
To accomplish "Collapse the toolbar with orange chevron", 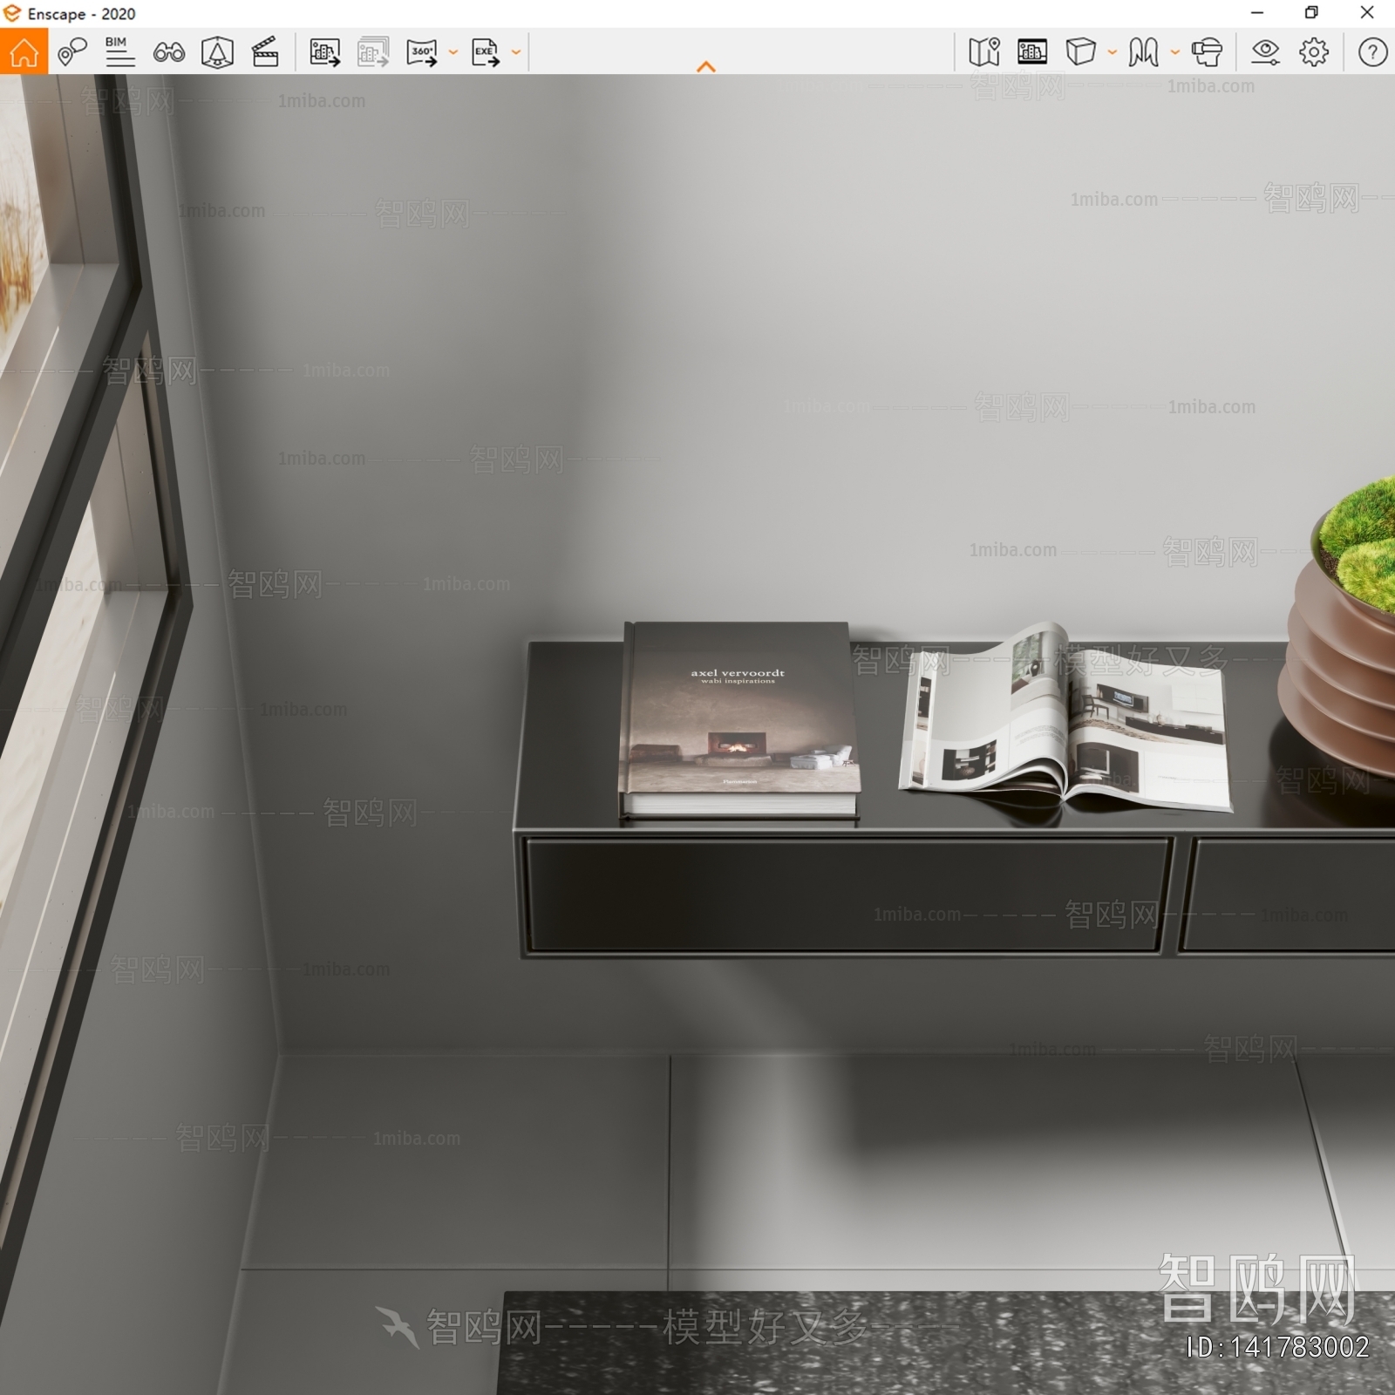I will coord(706,66).
